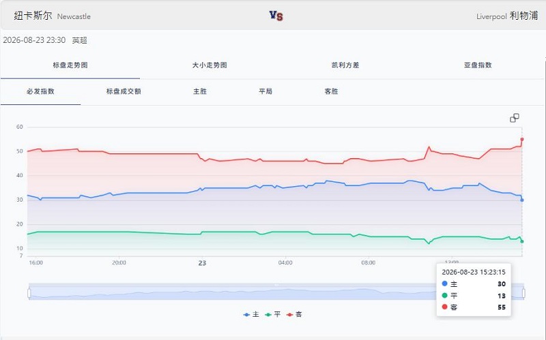Click the y-axis label 50
Viewport: 546px width, 340px height.
tap(20, 151)
